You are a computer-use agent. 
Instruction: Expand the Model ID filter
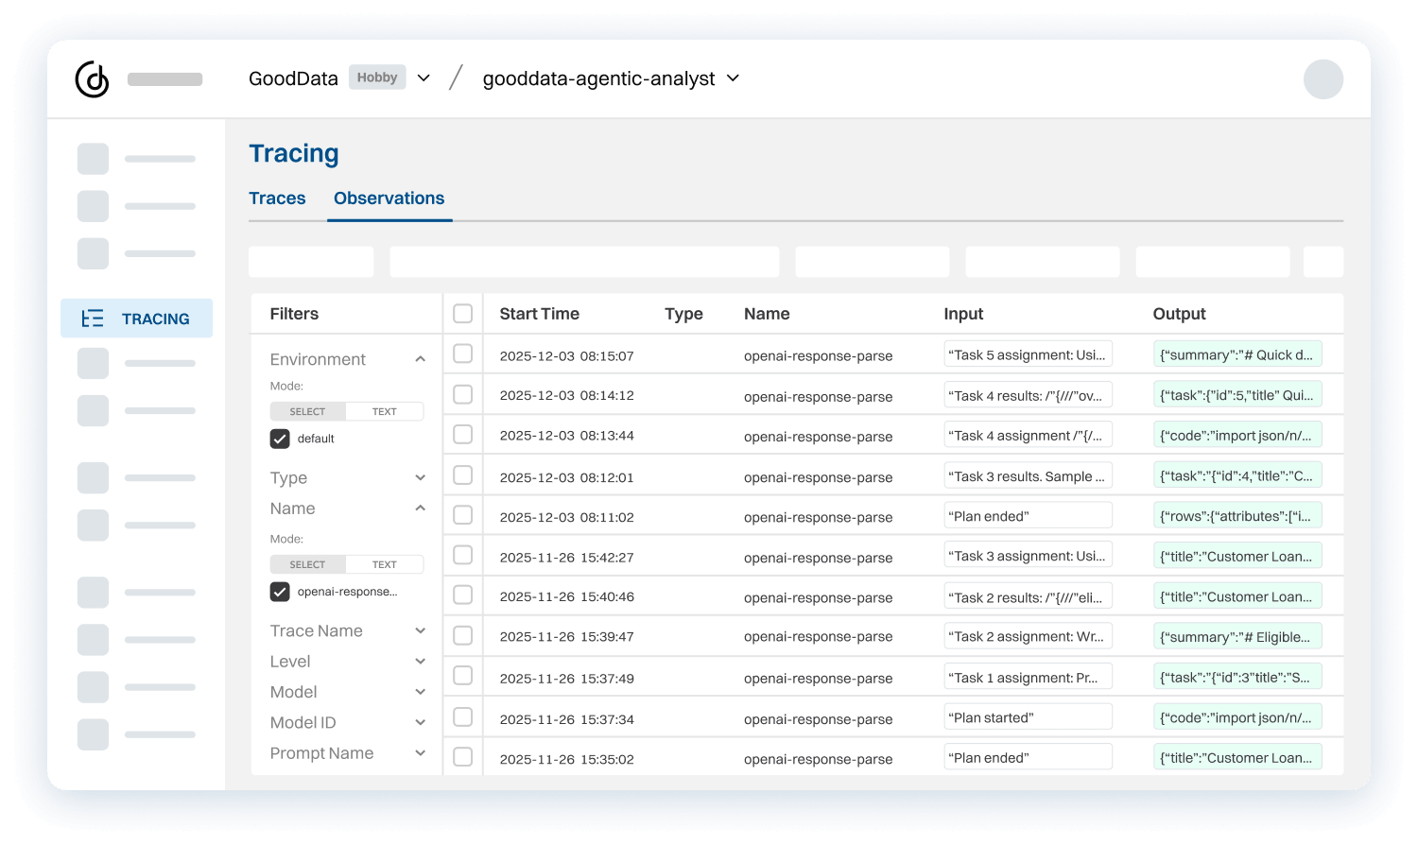(420, 723)
